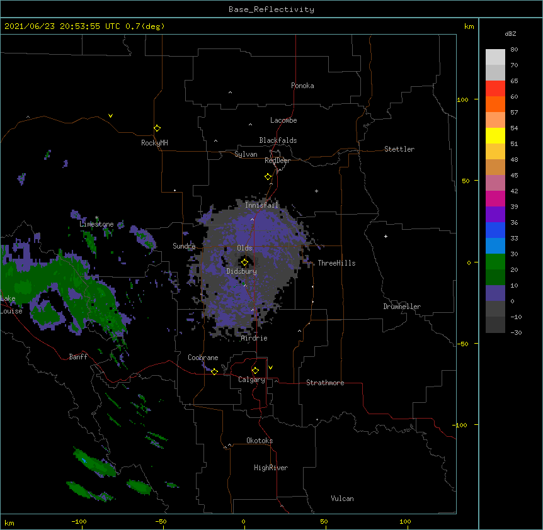Click the yellow V marker northwest of RockyMH
The image size is (543, 530).
point(110,116)
